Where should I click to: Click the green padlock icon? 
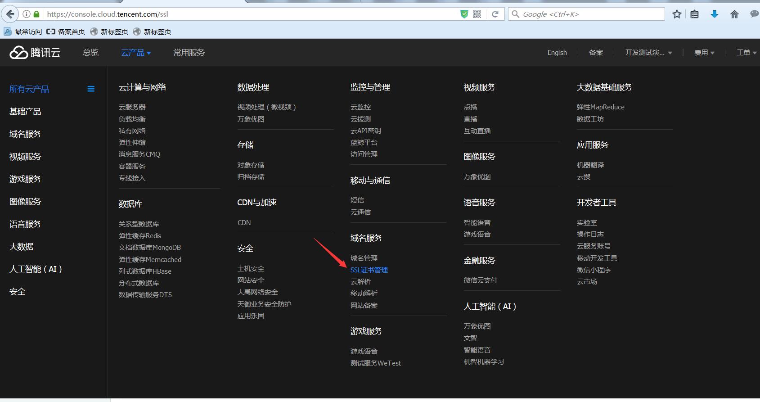(x=37, y=14)
